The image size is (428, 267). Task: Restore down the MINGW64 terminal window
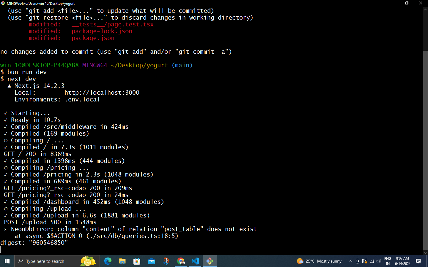[407, 3]
